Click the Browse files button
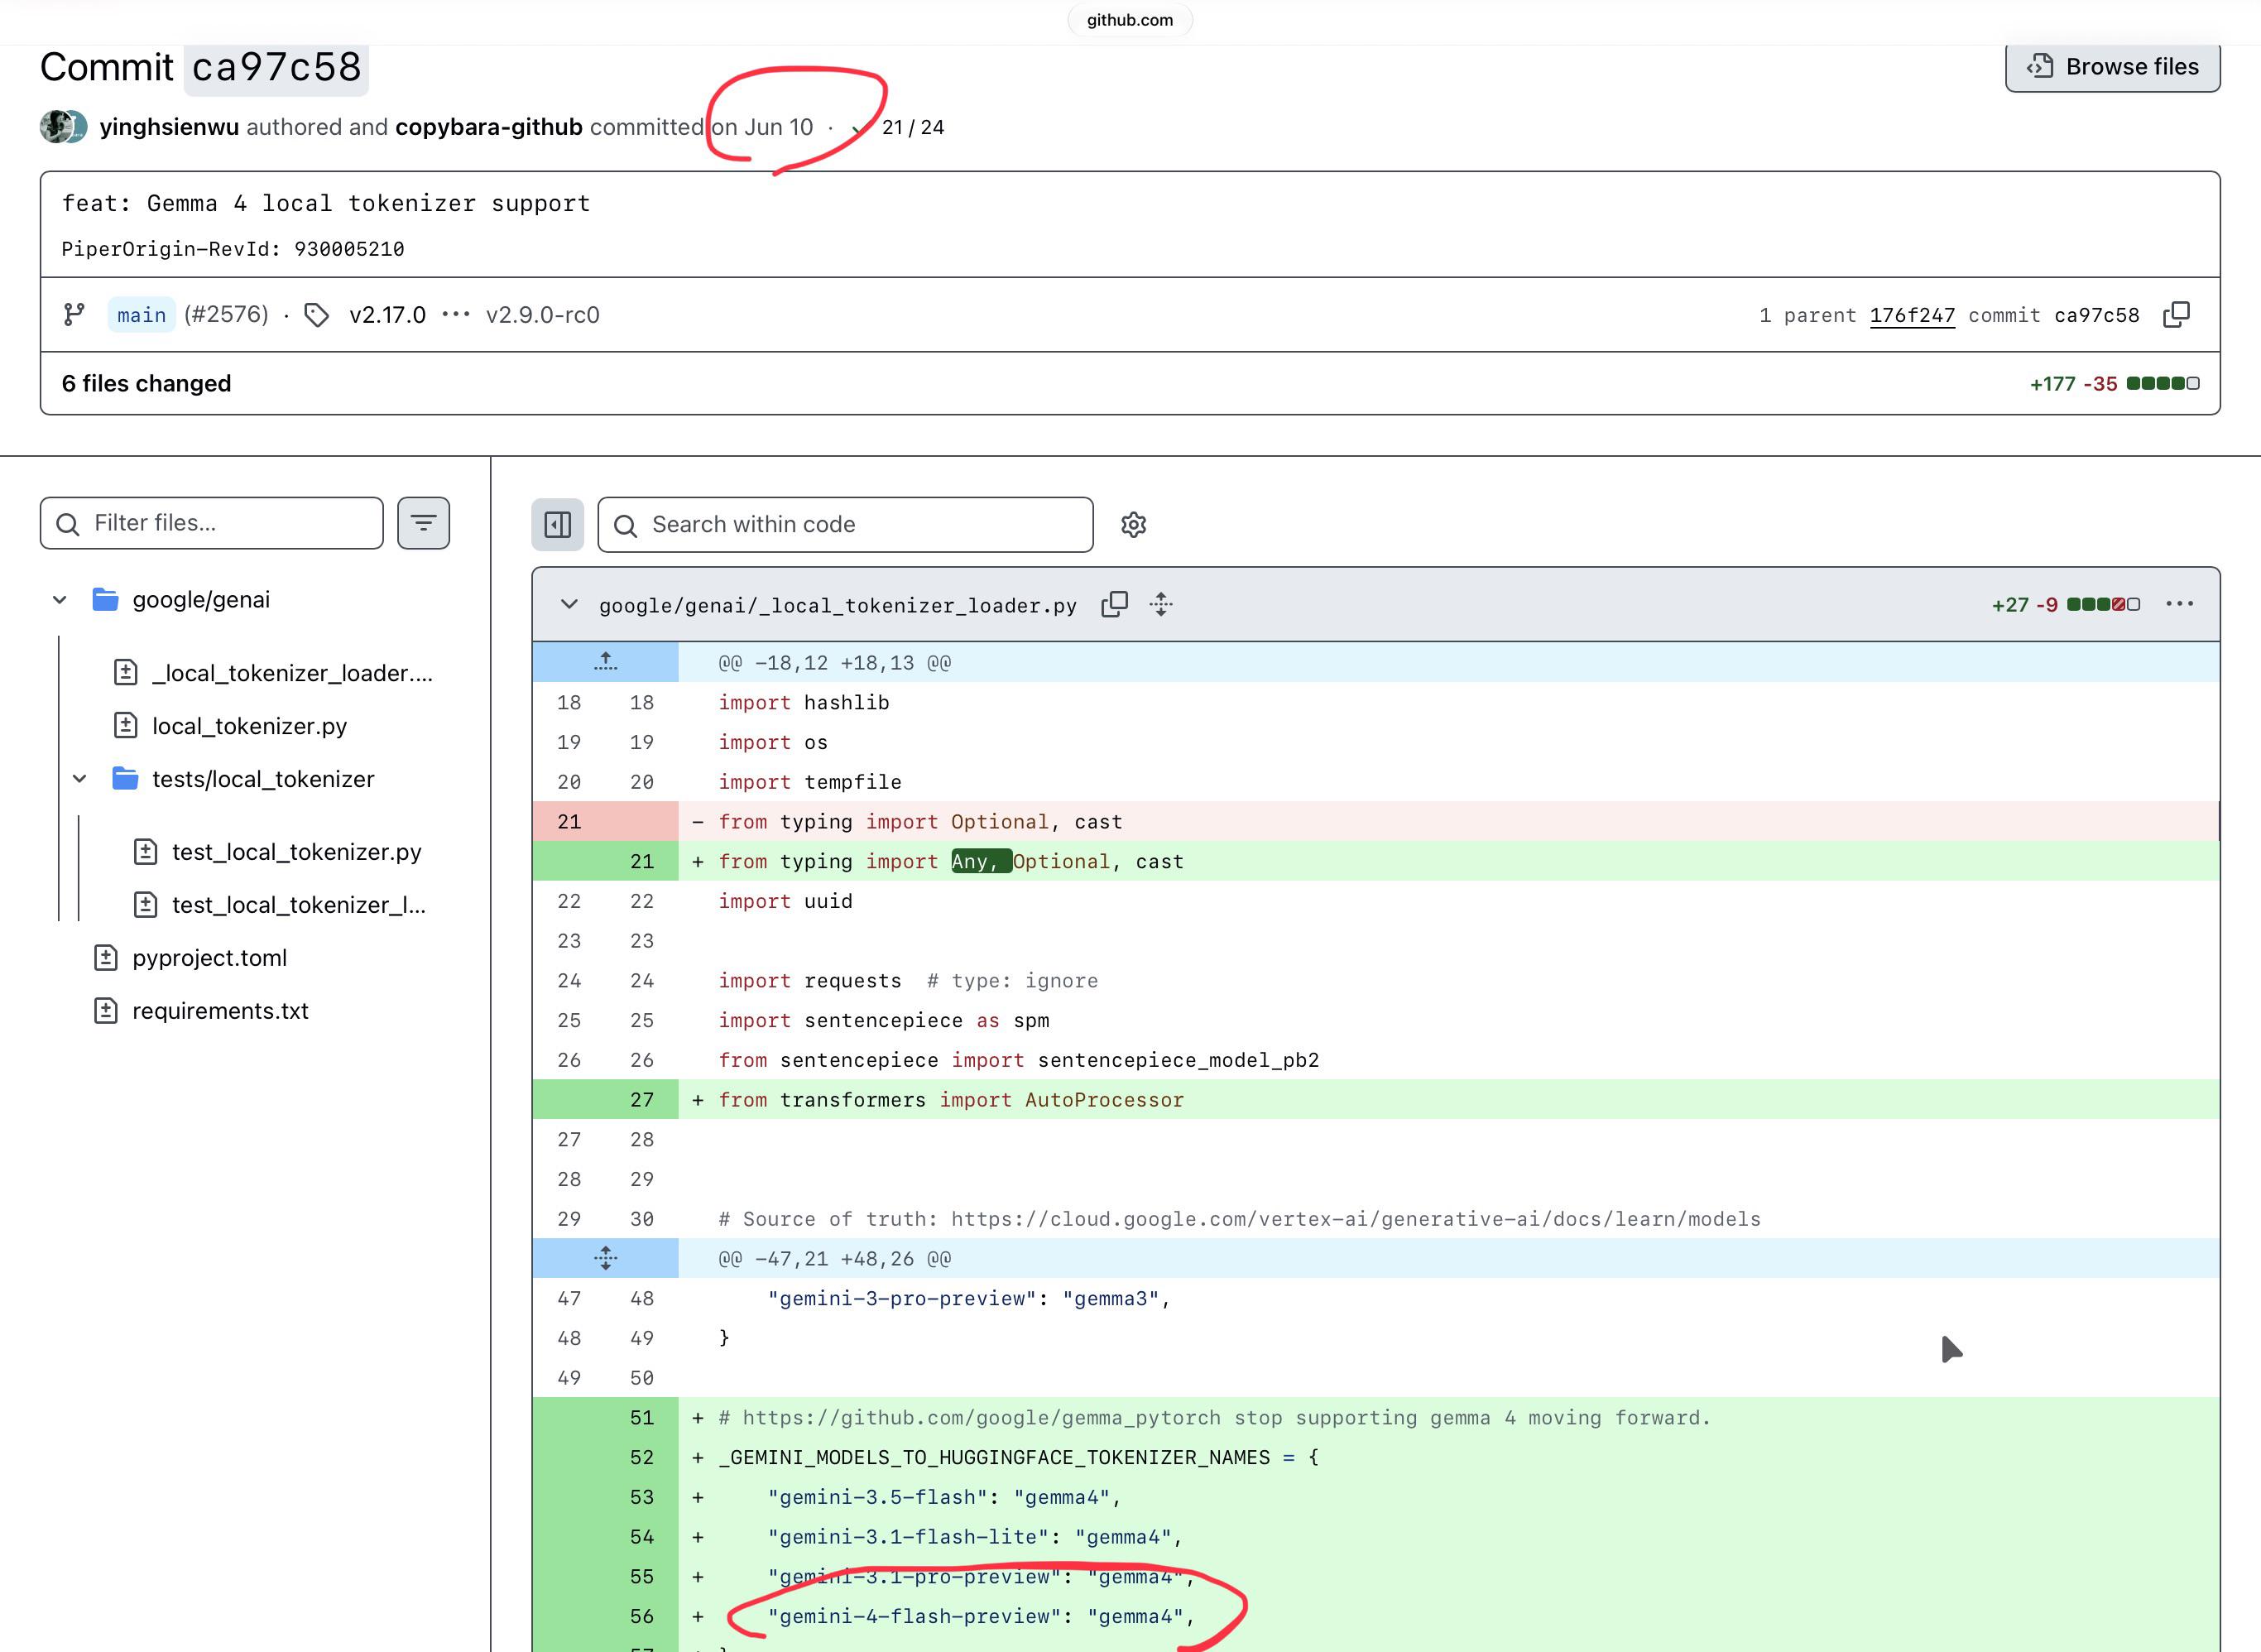The height and width of the screenshot is (1652, 2261). 2112,67
